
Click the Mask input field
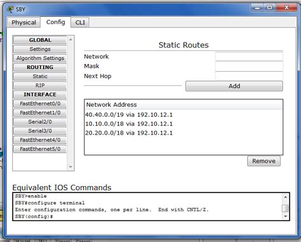coord(249,66)
